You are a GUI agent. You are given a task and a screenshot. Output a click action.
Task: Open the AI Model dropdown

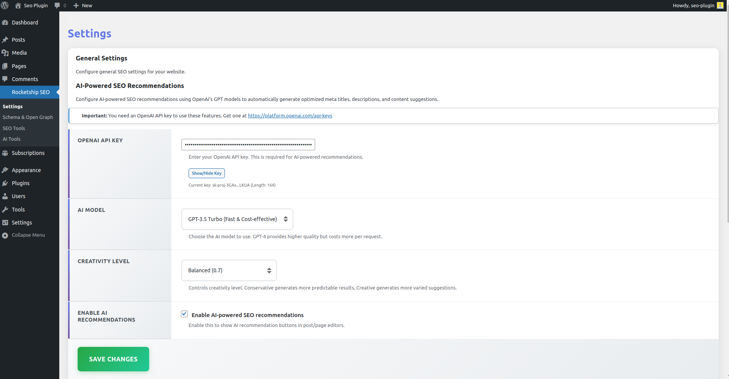237,219
